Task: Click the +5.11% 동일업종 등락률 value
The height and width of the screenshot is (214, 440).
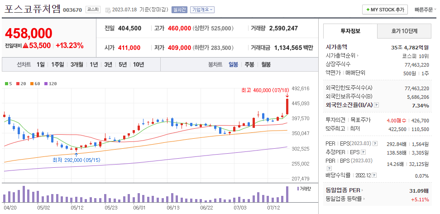Action: [x=420, y=199]
